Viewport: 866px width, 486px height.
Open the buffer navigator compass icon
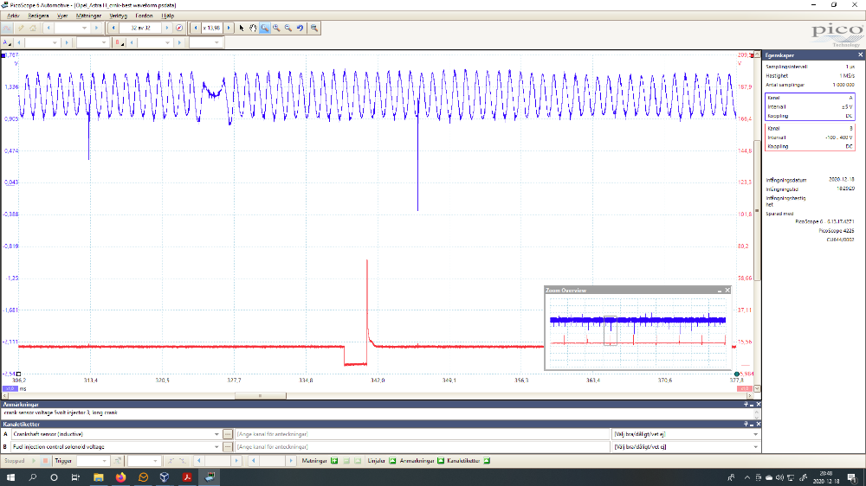[x=179, y=28]
